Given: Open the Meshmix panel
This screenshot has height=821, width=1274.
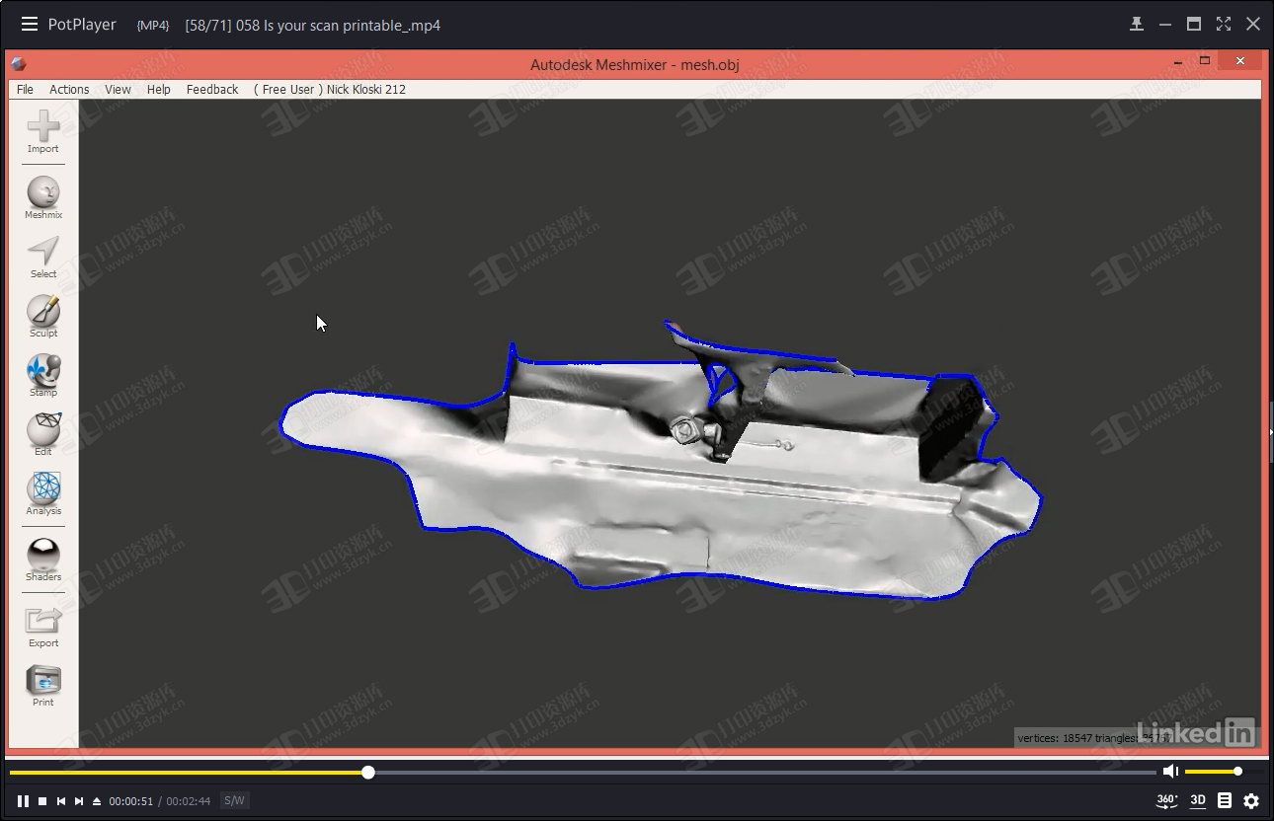Looking at the screenshot, I should click(x=43, y=197).
